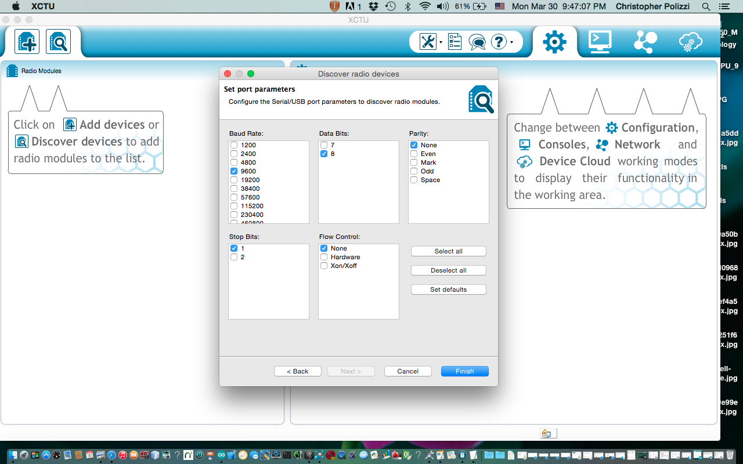Uncheck the 8 data bits option
Screen dimensions: 743x464
coord(324,154)
